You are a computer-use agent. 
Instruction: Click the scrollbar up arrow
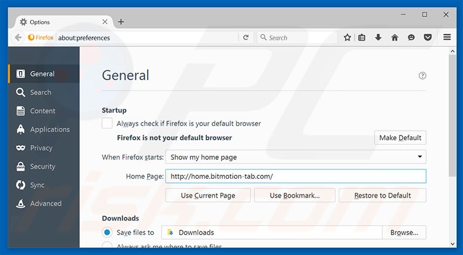[x=452, y=51]
